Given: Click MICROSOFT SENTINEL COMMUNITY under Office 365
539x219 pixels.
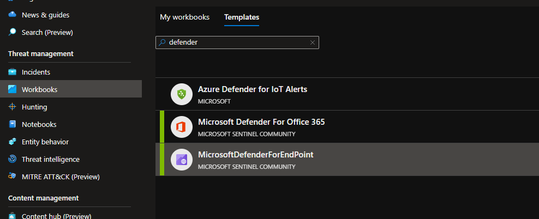Looking at the screenshot, I should coord(247,134).
